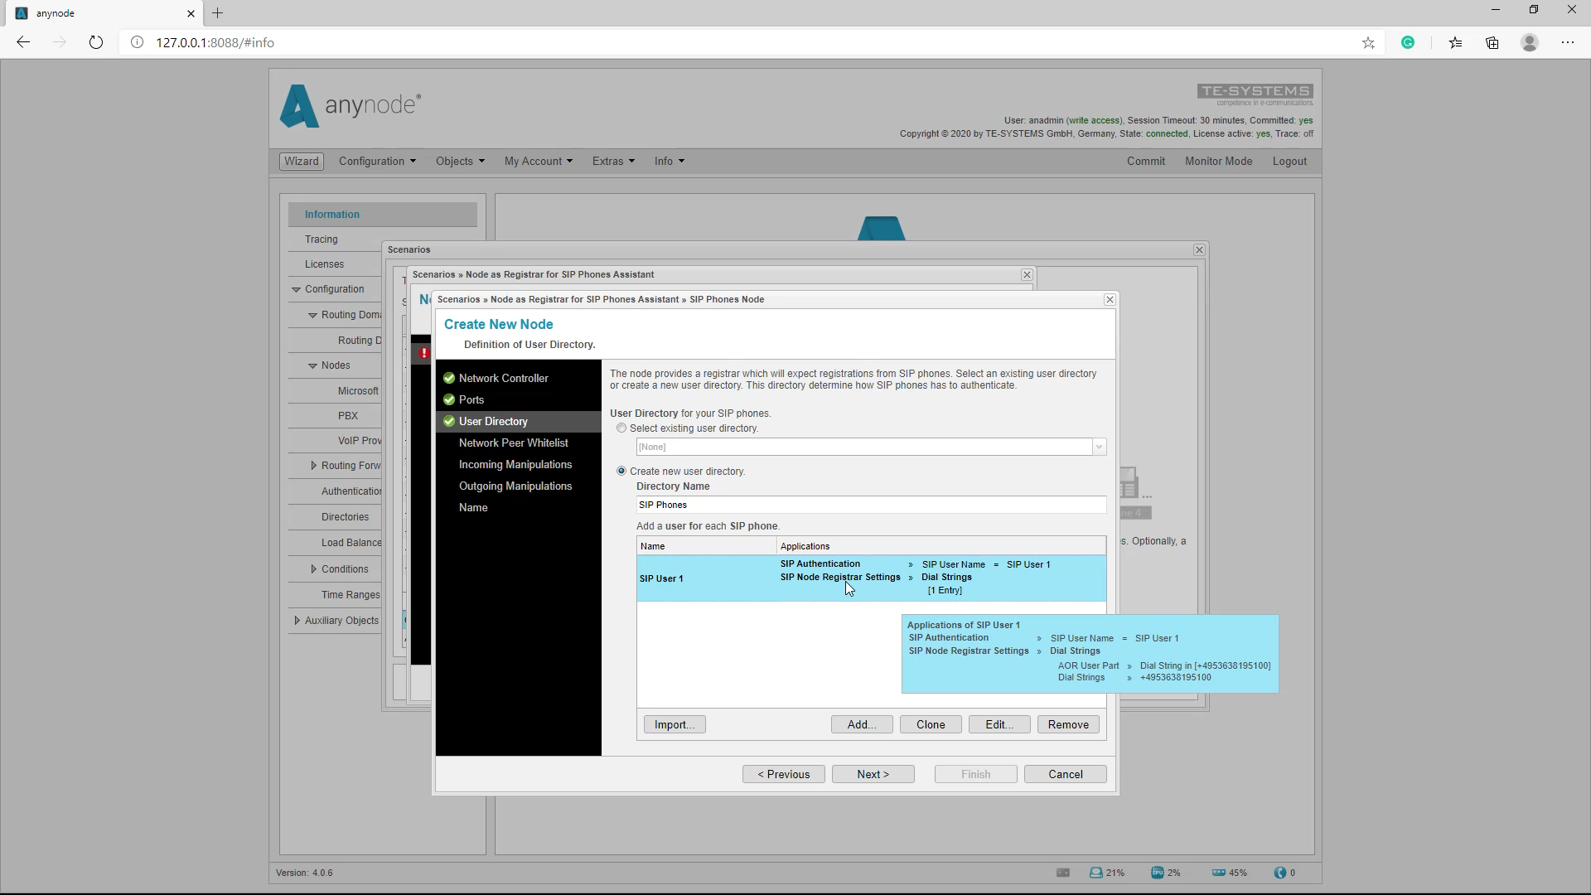1591x895 pixels.
Task: Close the anynode browser tab
Action: tap(191, 13)
